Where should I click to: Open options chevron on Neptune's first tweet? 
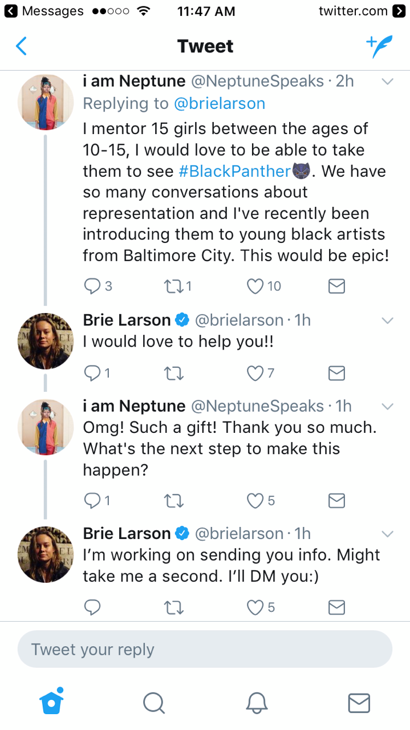click(387, 82)
